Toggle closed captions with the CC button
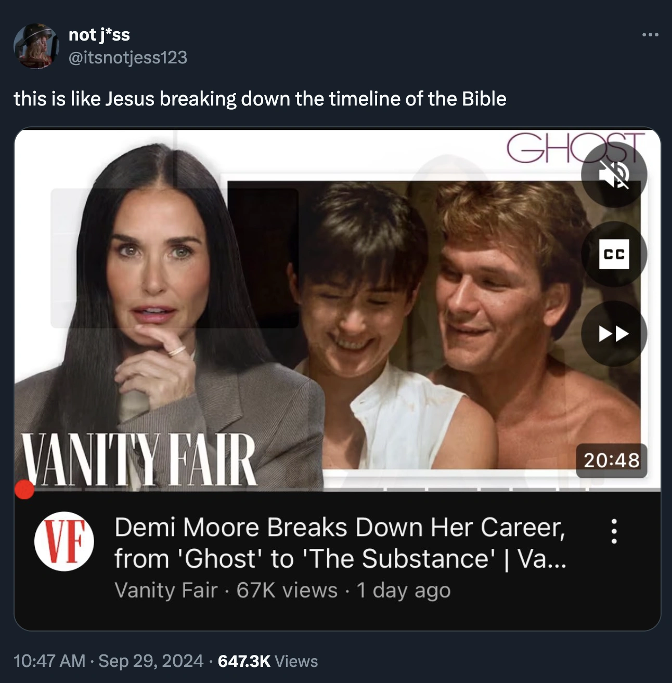672x683 pixels. pos(614,254)
